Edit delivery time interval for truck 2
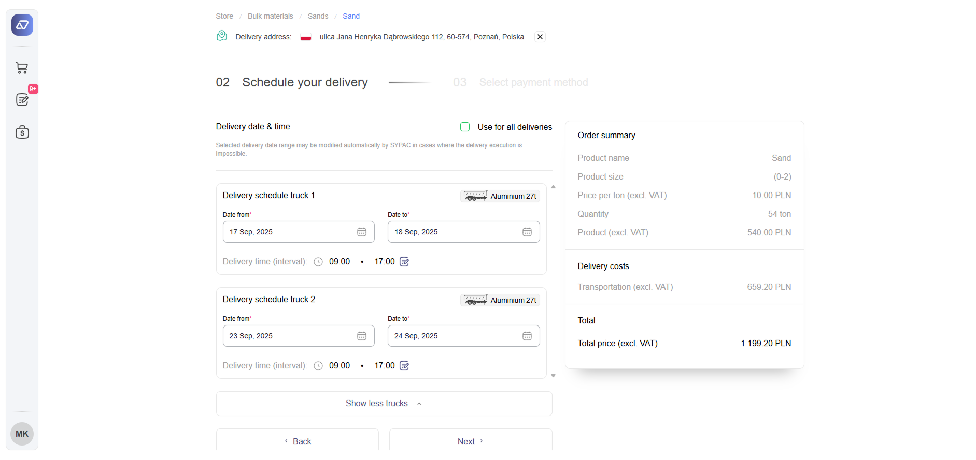The width and height of the screenshot is (976, 460). tap(404, 366)
